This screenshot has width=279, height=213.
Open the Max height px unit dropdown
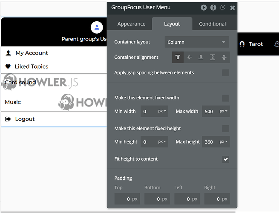pos(224,141)
